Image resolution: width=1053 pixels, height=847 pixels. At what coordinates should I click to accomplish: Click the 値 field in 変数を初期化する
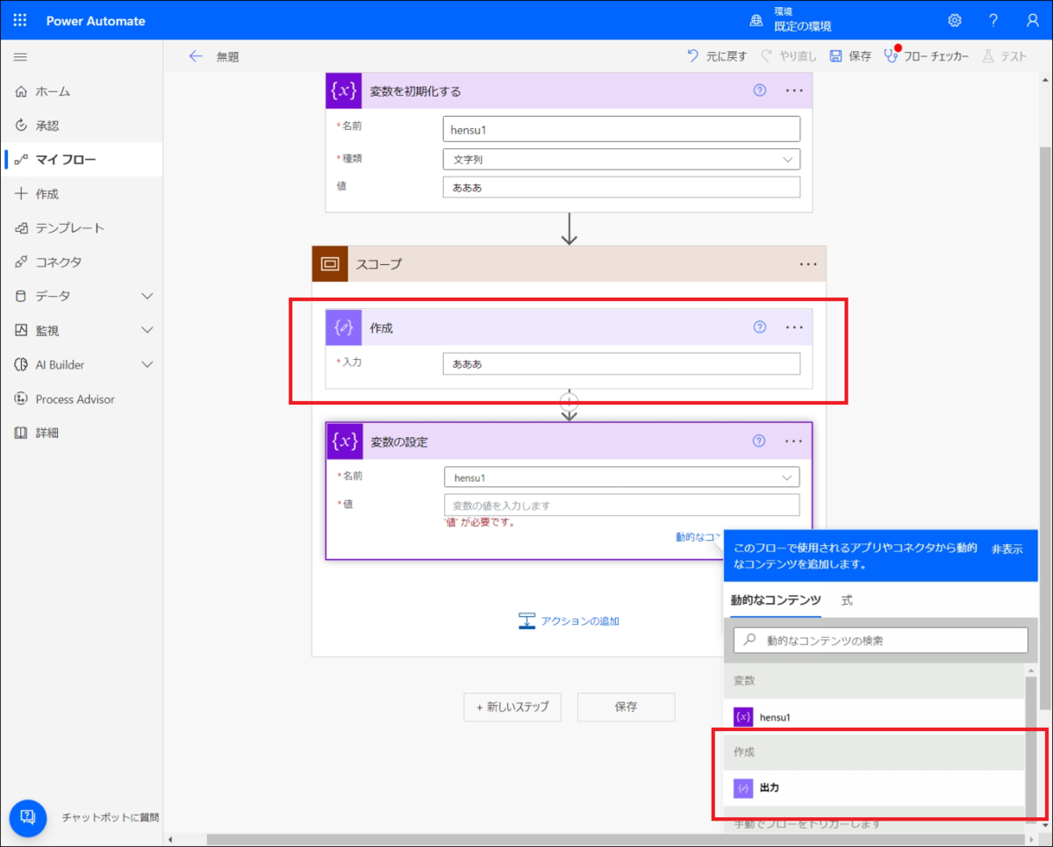click(x=621, y=187)
